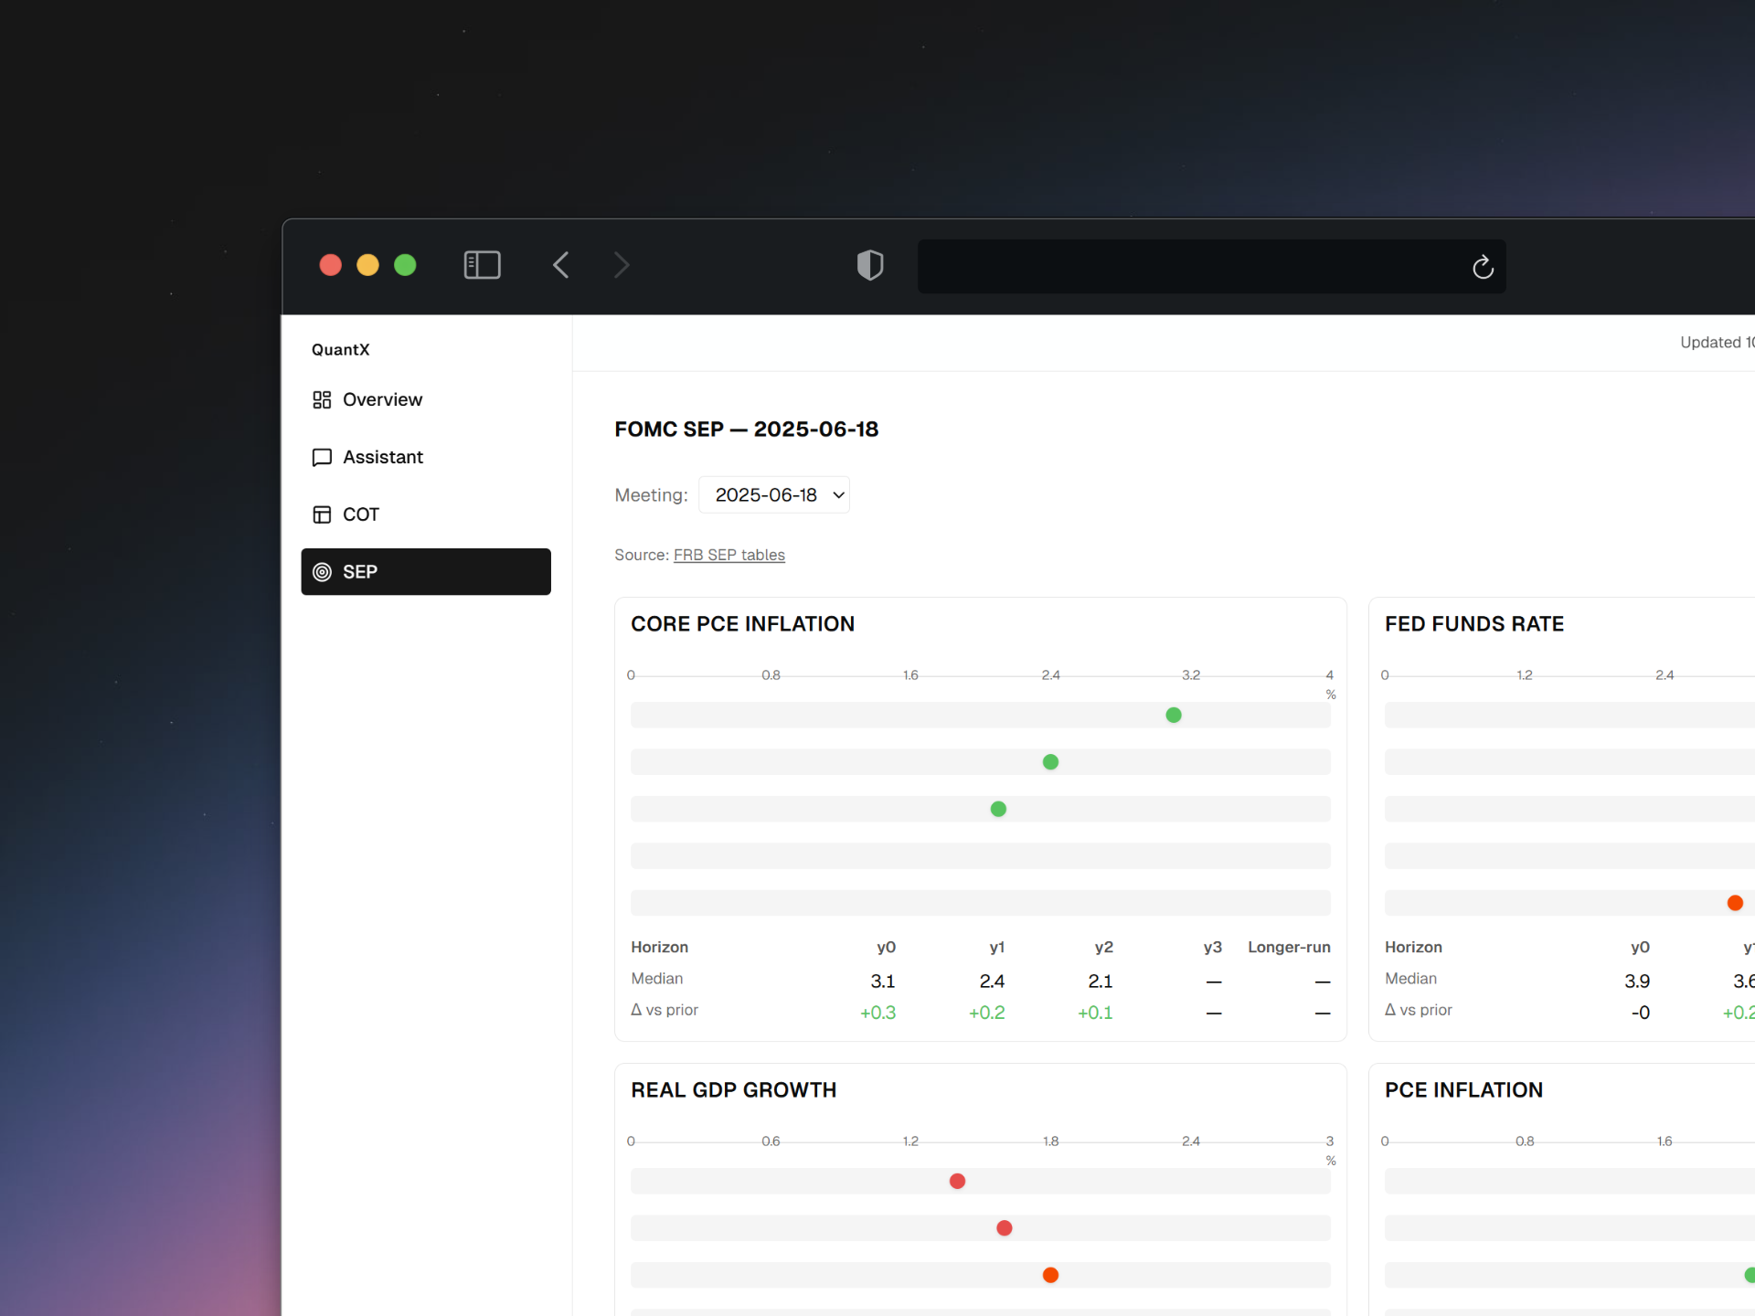The height and width of the screenshot is (1316, 1755).
Task: Click the green y2 Core PCE marker
Action: coord(998,809)
